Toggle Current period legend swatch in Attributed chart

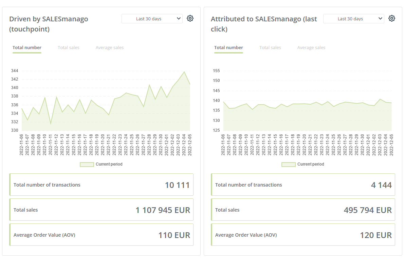(288, 165)
